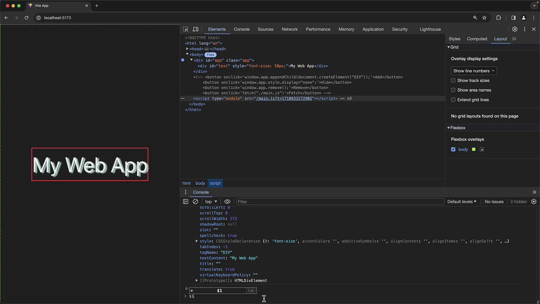
Task: Click the highlight body flex container icon
Action: [482, 149]
